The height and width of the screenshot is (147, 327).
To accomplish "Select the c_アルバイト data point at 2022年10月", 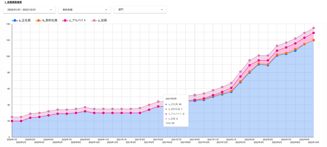I will (x=314, y=33).
